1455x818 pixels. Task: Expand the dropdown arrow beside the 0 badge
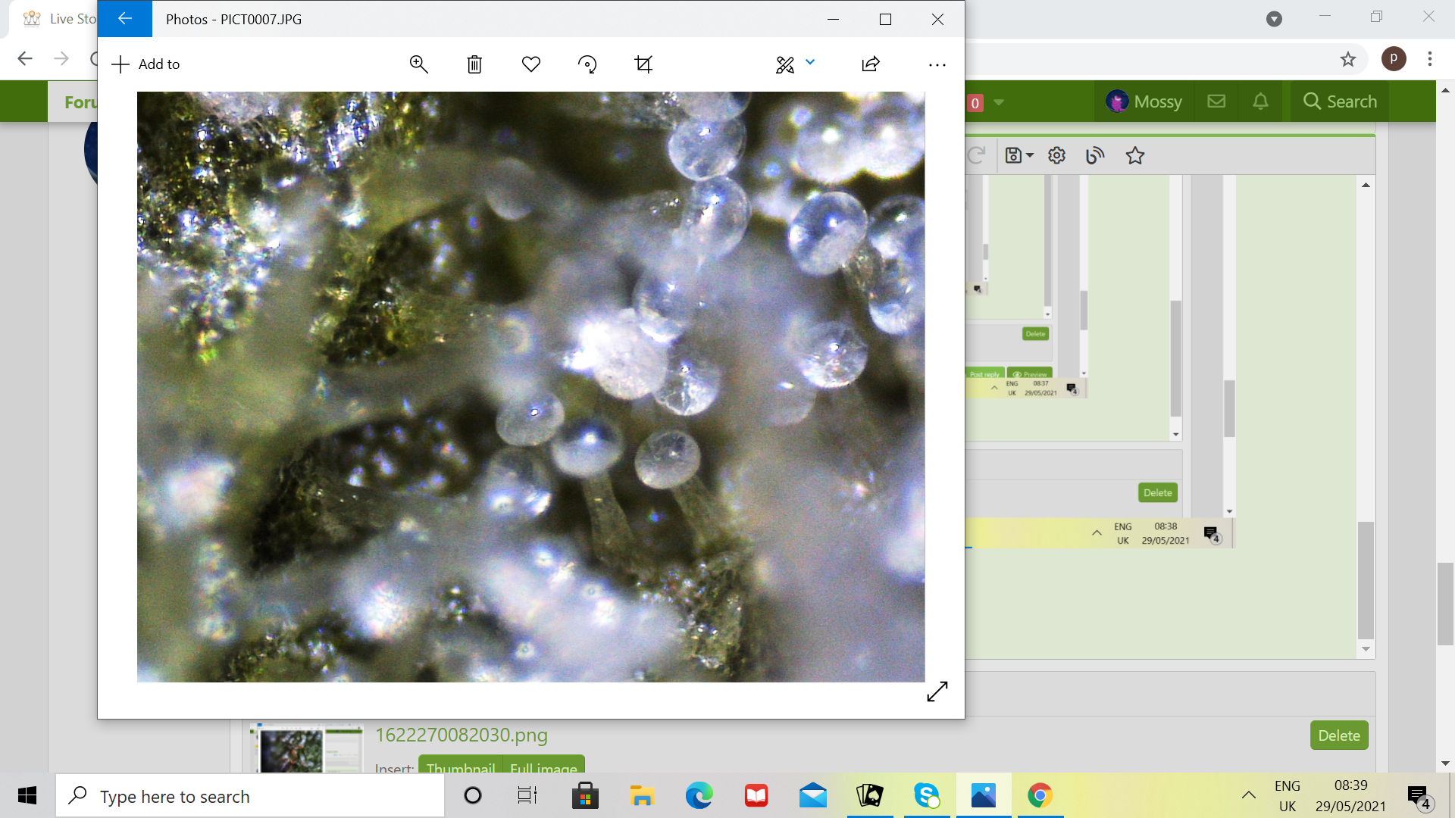pyautogui.click(x=999, y=102)
